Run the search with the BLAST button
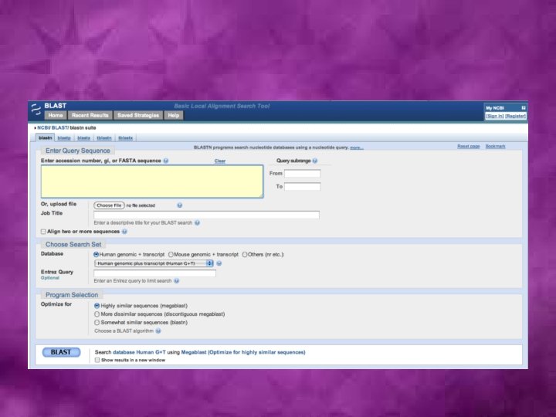This screenshot has height=417, width=556. [x=61, y=352]
